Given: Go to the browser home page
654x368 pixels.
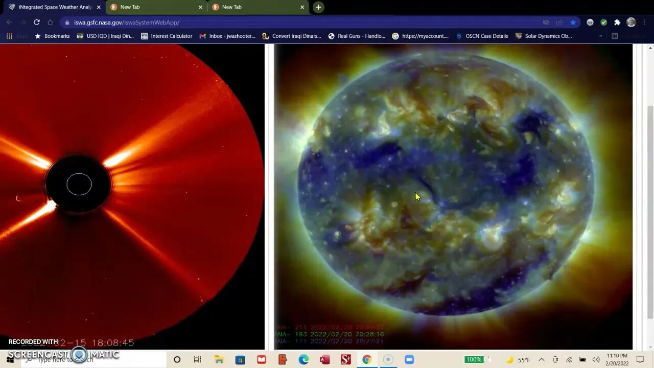Looking at the screenshot, I should click(50, 22).
